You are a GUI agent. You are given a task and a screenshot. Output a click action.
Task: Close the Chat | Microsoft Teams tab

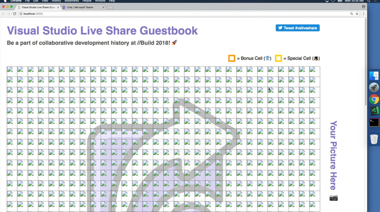tap(104, 7)
